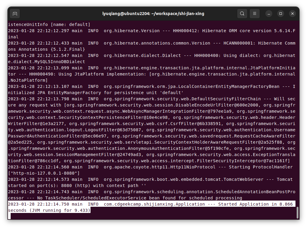
Task: Minimize the terminal window
Action: pyautogui.click(x=269, y=14)
